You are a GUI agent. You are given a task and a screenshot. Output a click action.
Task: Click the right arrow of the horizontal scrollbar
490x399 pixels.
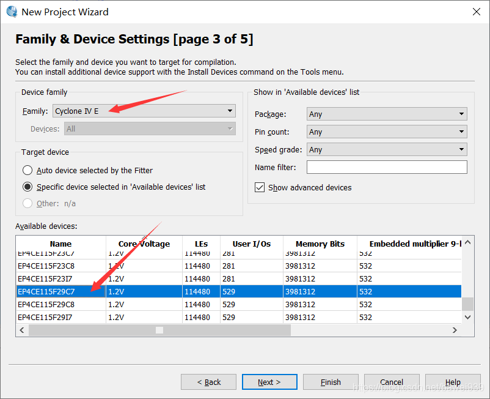(x=455, y=330)
